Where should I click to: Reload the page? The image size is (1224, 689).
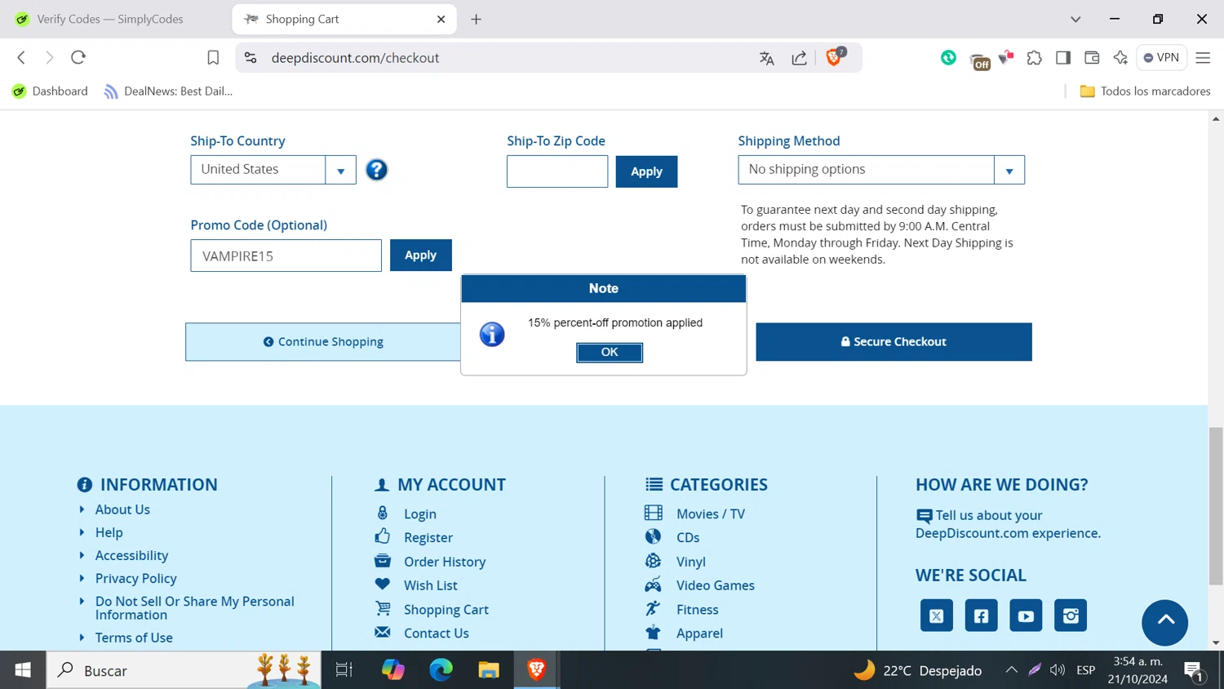[78, 57]
